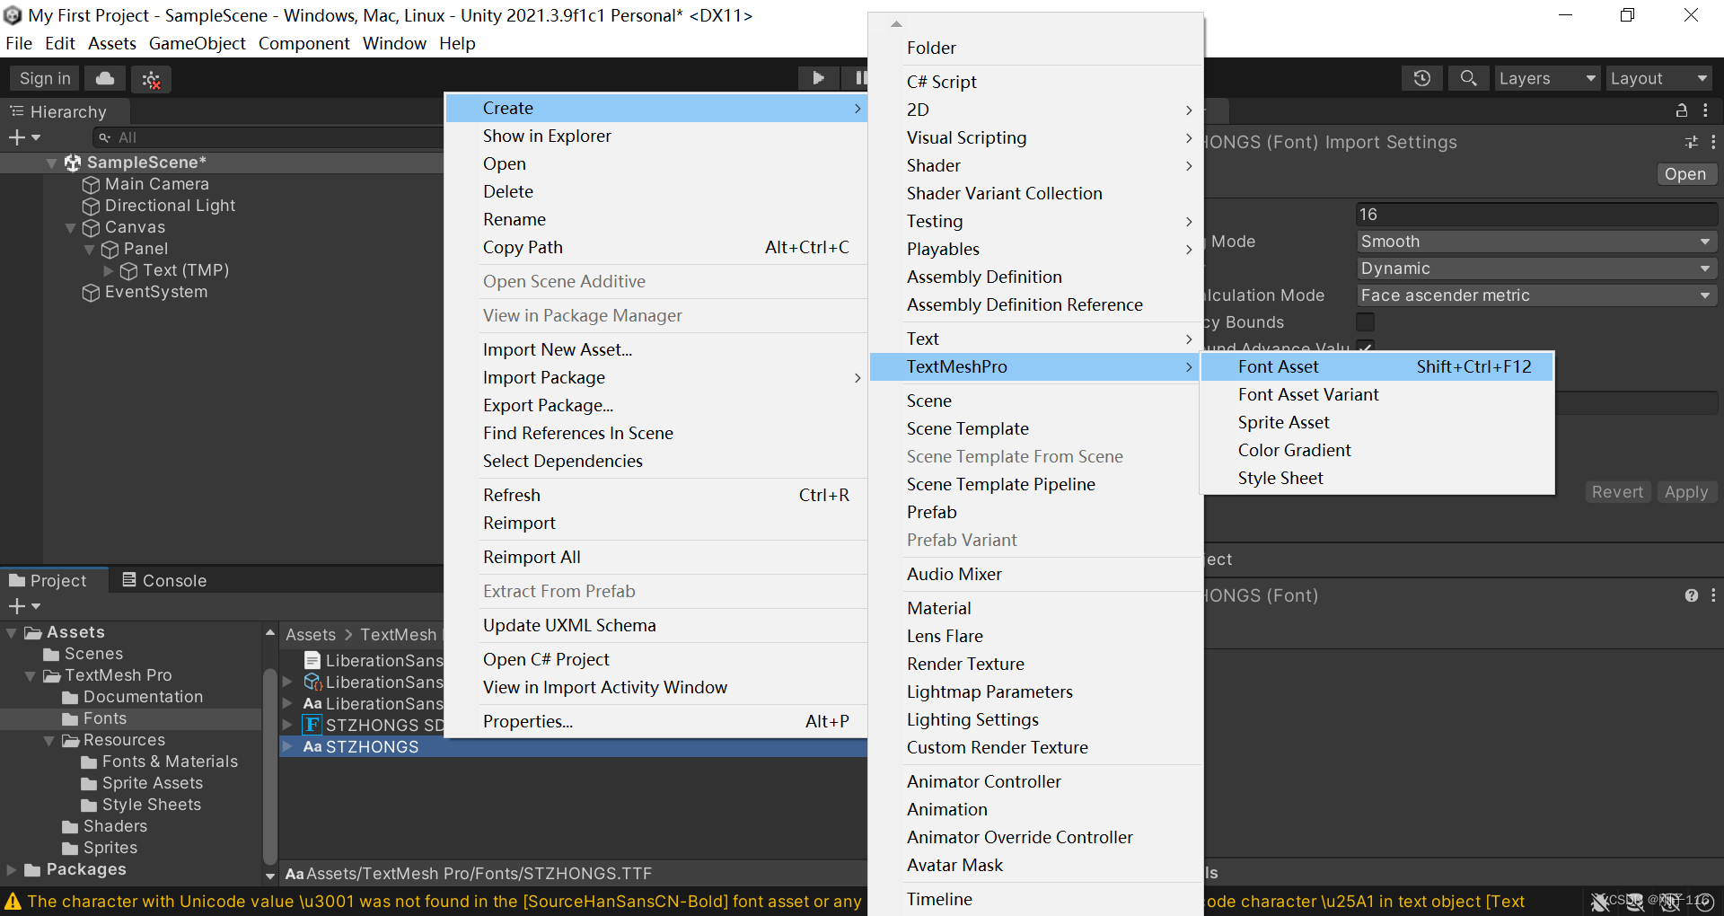
Task: Open the Component menu
Action: [304, 43]
